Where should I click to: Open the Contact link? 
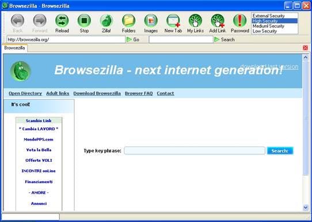click(x=165, y=94)
